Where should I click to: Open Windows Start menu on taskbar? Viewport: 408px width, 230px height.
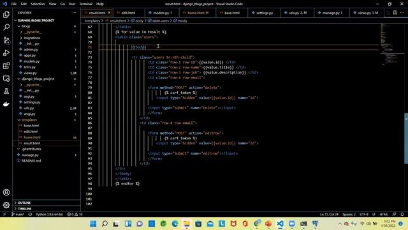(93, 224)
